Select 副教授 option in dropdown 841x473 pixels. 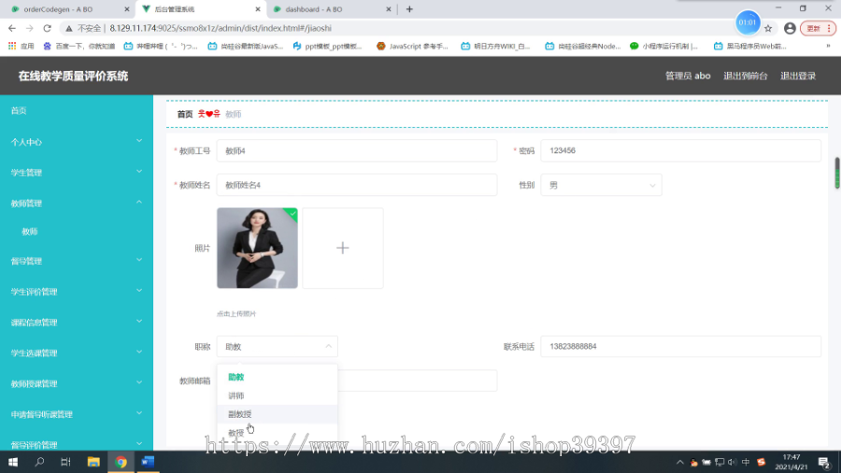point(278,414)
